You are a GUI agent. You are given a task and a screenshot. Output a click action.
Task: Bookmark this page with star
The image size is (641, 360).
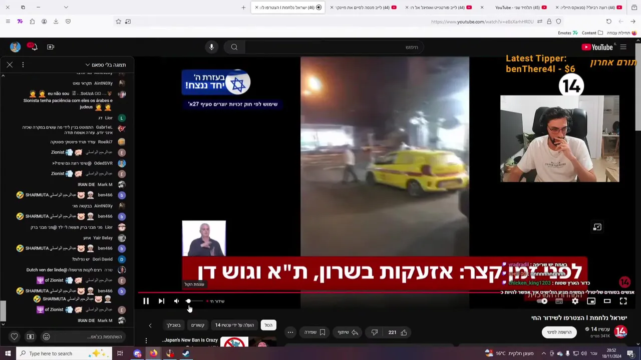pos(118,21)
